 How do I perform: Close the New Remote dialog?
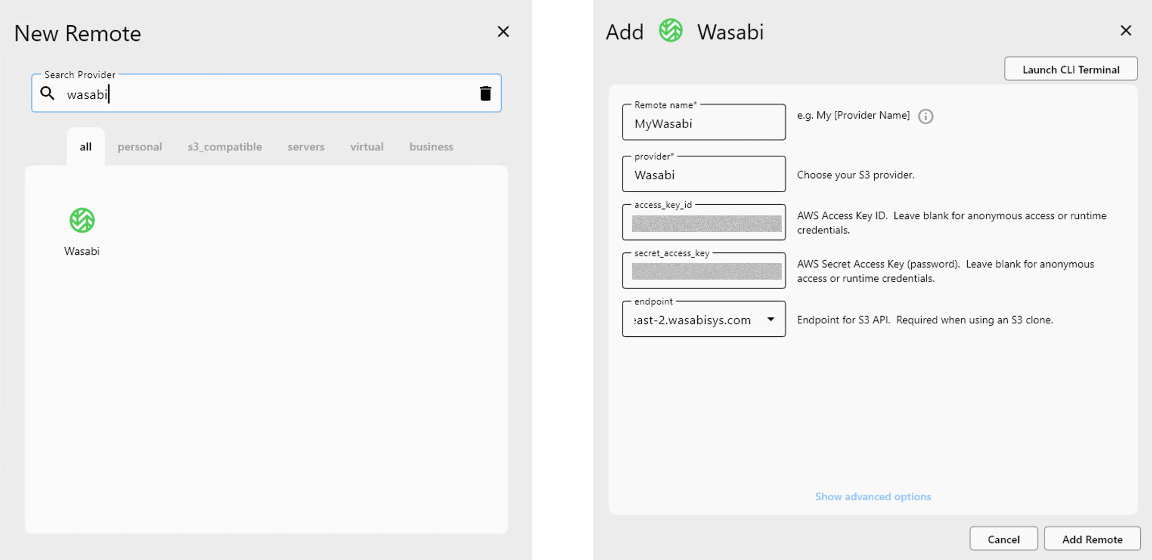tap(503, 32)
